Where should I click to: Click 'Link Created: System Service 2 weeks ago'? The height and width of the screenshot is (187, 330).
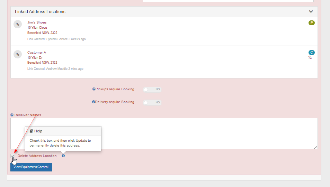pos(56,39)
